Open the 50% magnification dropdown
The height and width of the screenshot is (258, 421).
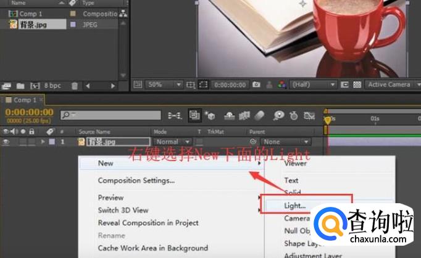point(165,84)
